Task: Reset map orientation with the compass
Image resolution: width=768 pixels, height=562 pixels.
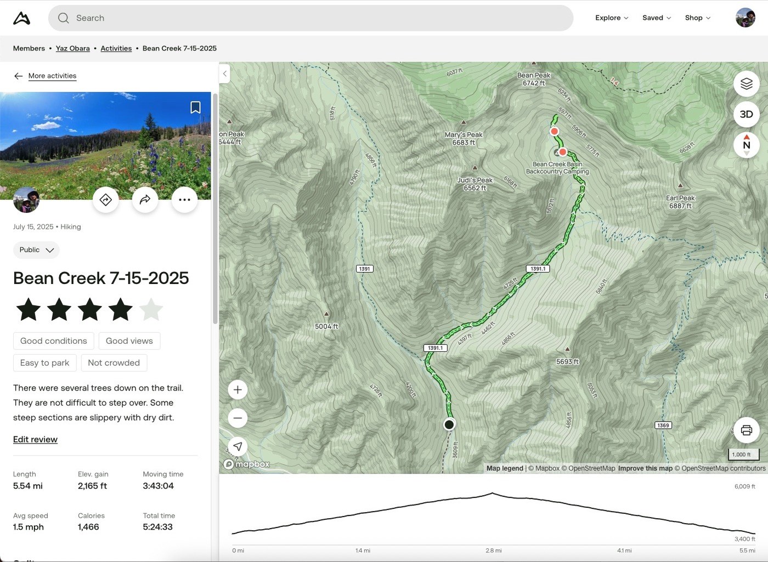Action: (746, 145)
